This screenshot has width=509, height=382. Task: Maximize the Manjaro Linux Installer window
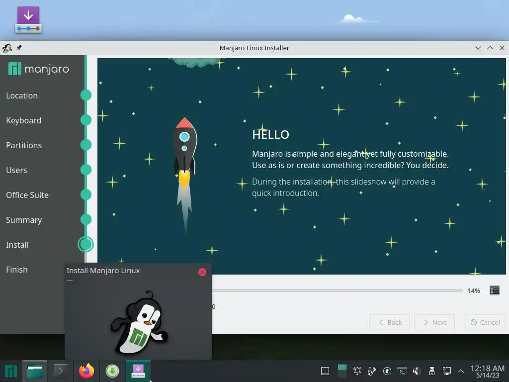click(x=490, y=48)
